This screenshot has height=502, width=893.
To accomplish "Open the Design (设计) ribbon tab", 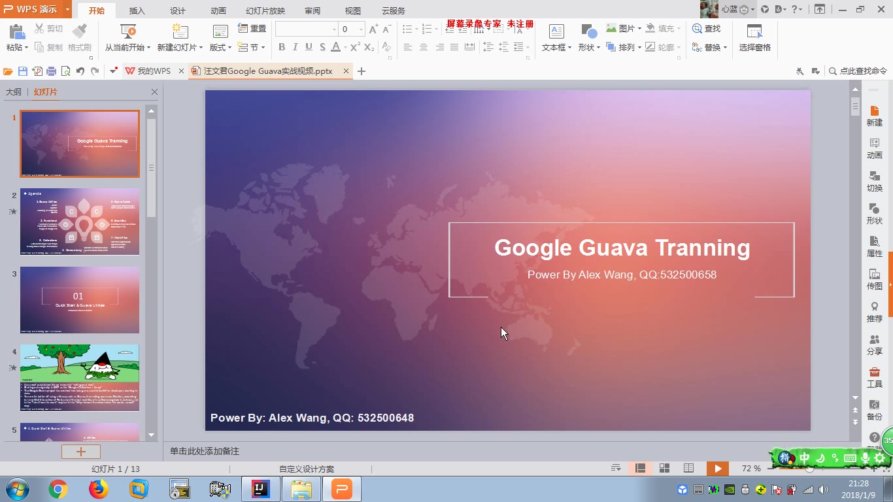I will pyautogui.click(x=178, y=11).
